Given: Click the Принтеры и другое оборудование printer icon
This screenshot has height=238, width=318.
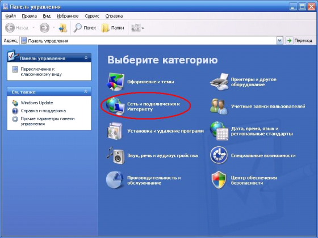Looking at the screenshot, I should 219,82.
